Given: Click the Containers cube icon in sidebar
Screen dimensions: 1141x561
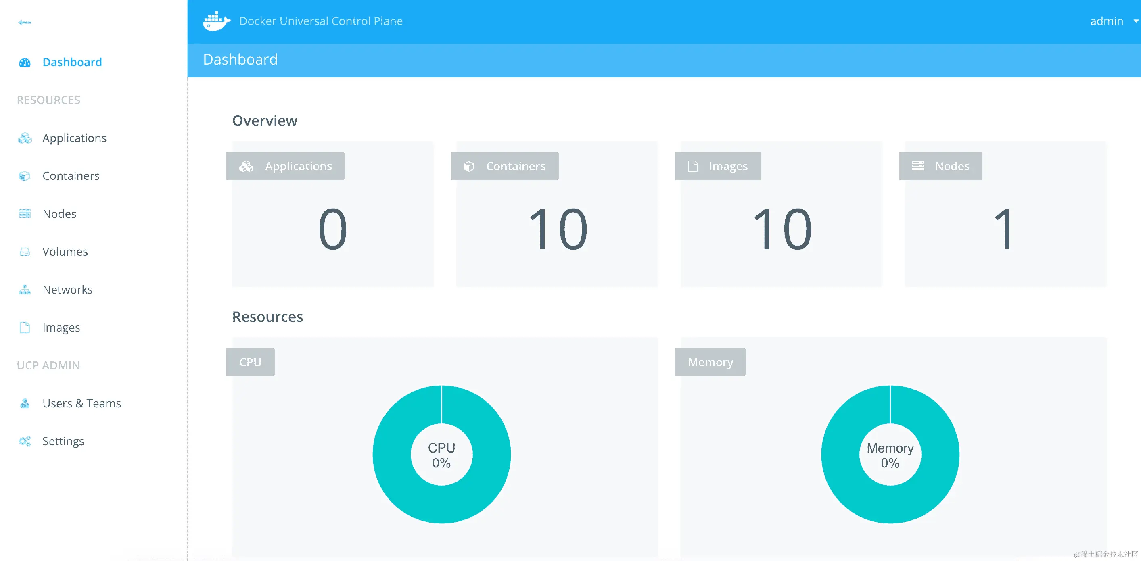Looking at the screenshot, I should pyautogui.click(x=24, y=176).
